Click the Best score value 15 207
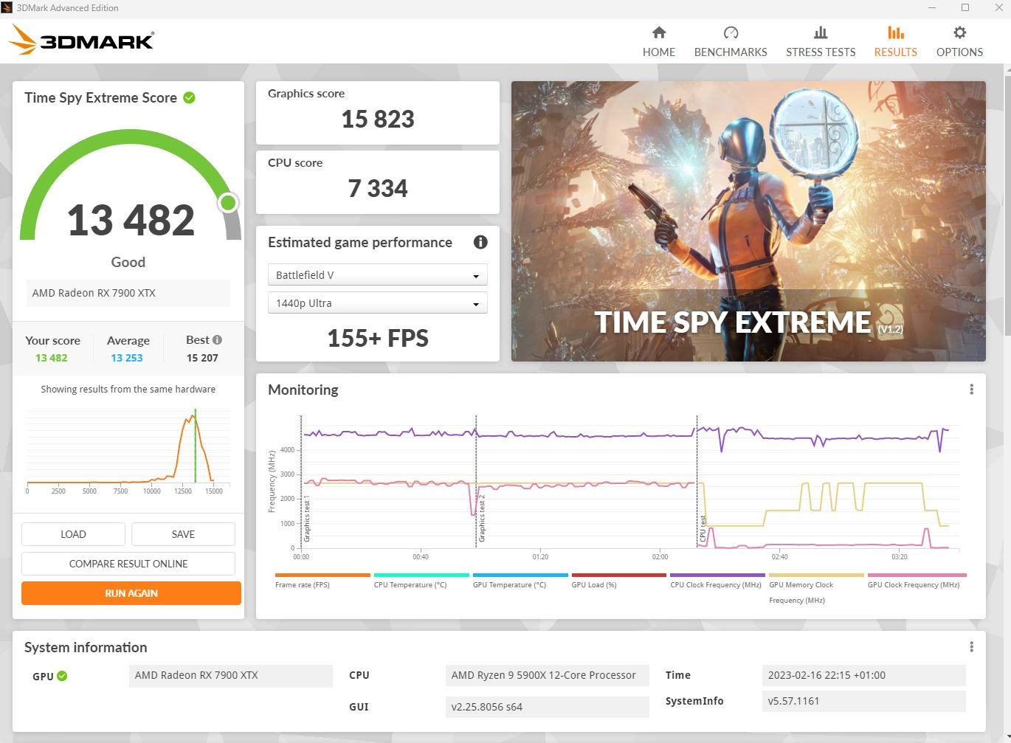This screenshot has height=743, width=1011. point(202,358)
